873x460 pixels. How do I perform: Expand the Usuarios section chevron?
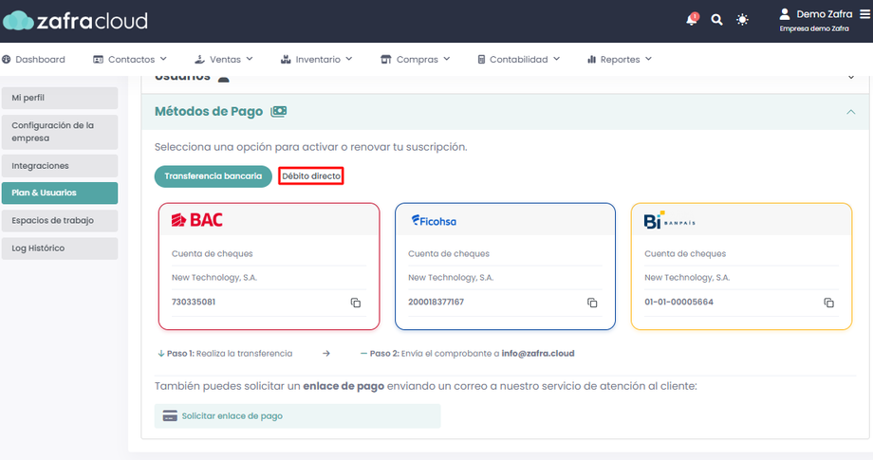click(x=851, y=78)
